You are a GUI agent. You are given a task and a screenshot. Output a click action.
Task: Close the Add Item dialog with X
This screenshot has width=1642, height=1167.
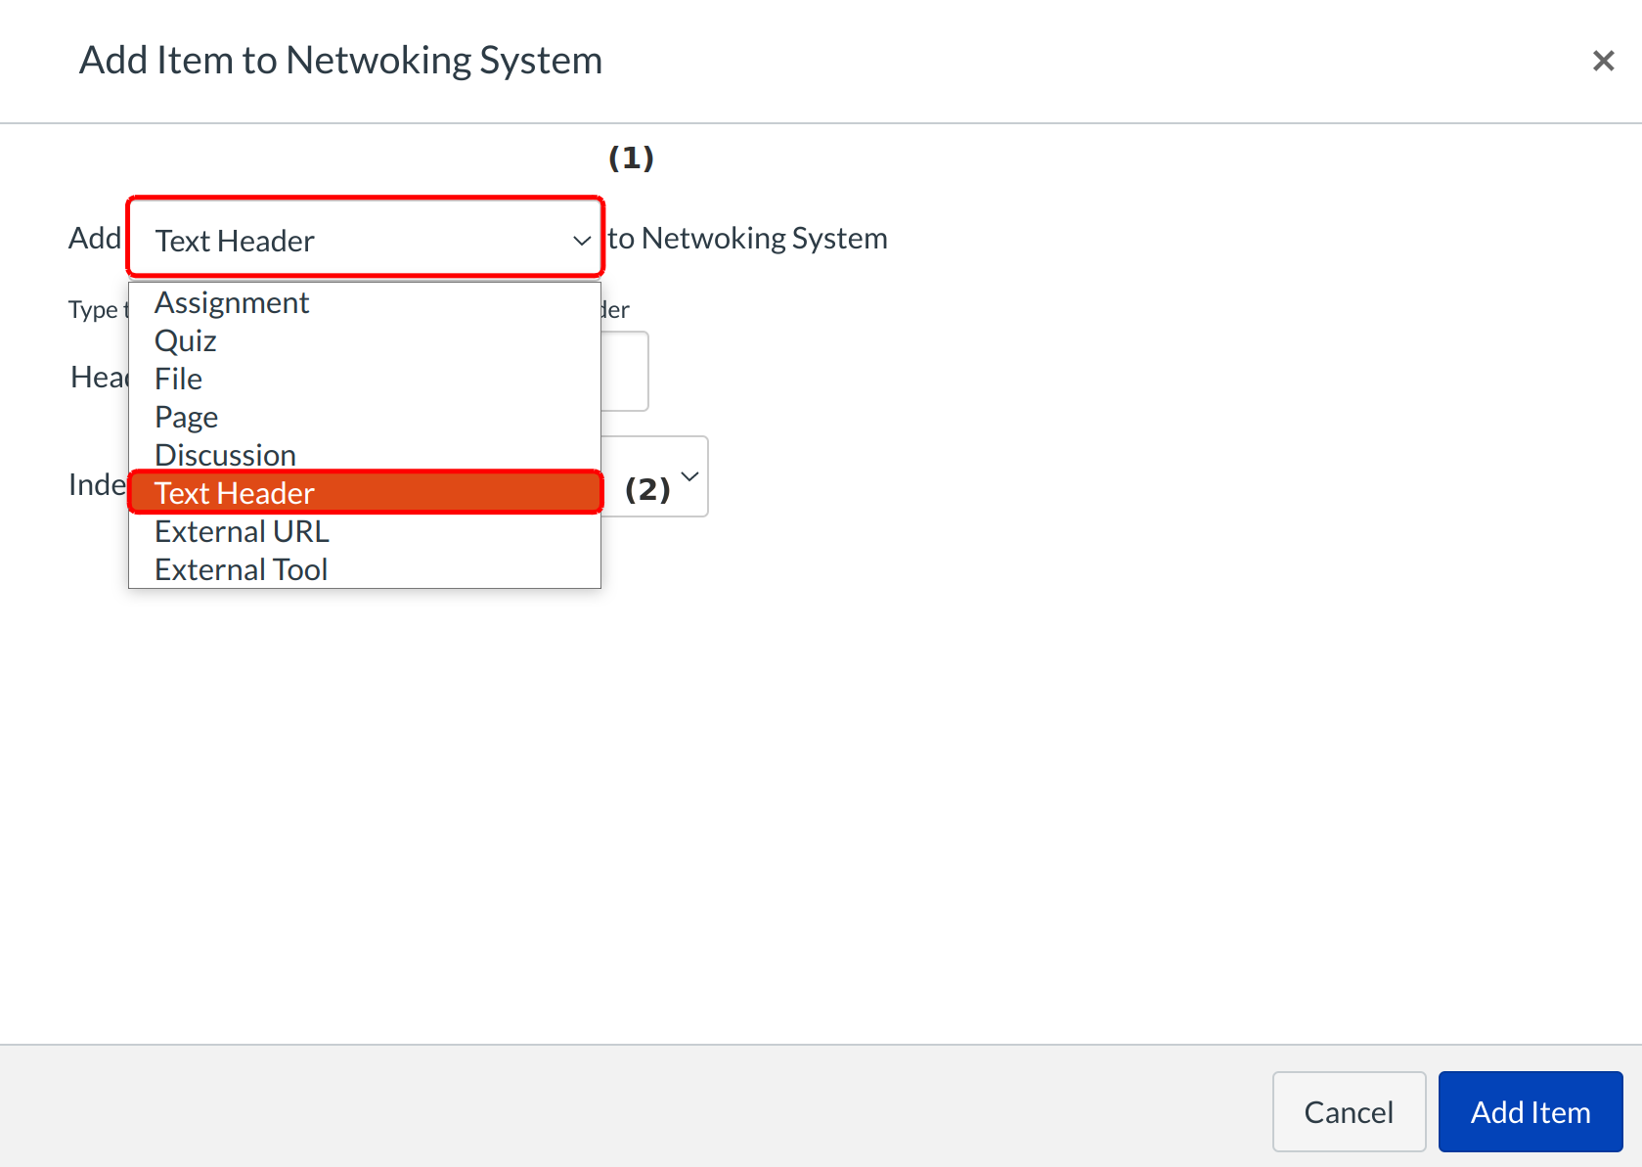pos(1602,61)
